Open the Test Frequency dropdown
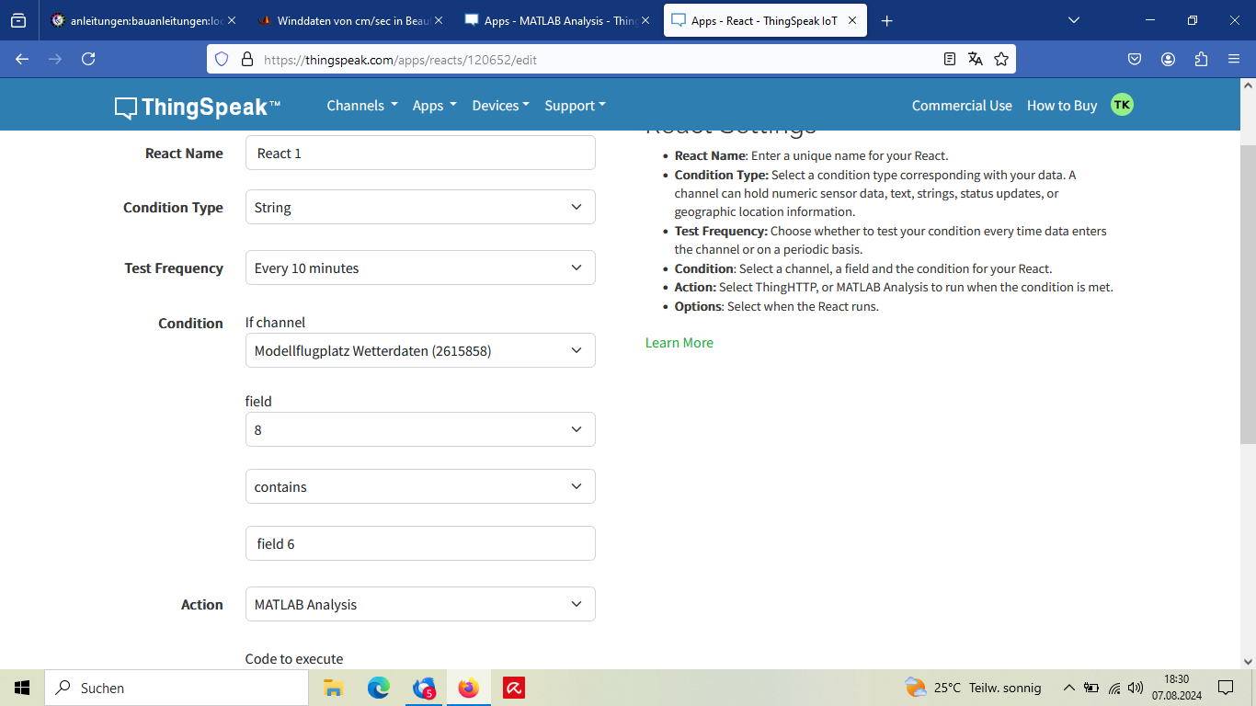Image resolution: width=1256 pixels, height=706 pixels. [420, 268]
